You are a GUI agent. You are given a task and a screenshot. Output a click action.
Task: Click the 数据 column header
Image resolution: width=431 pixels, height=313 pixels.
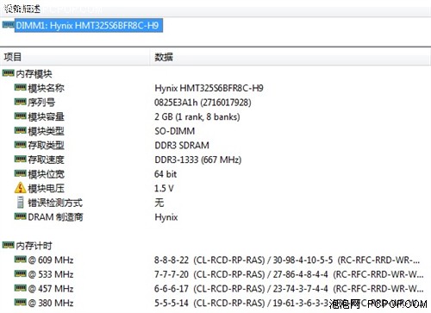pos(164,57)
